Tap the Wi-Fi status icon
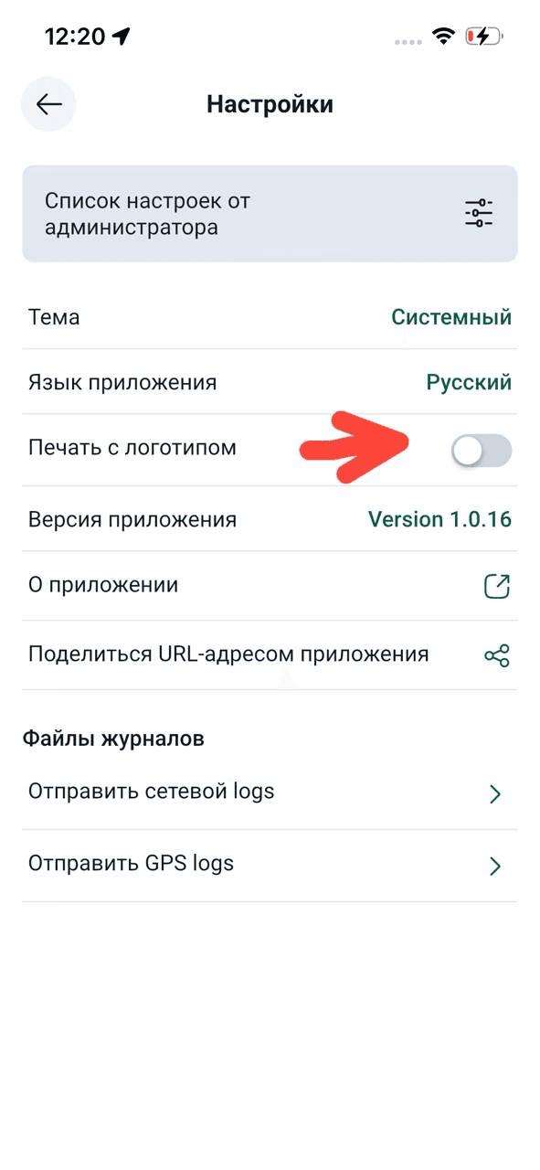This screenshot has height=1170, width=540. 444,37
